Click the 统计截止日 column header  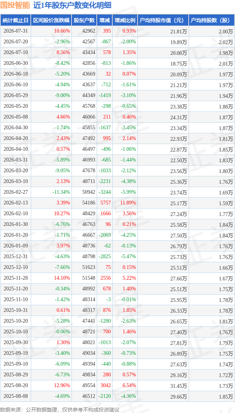(15, 20)
